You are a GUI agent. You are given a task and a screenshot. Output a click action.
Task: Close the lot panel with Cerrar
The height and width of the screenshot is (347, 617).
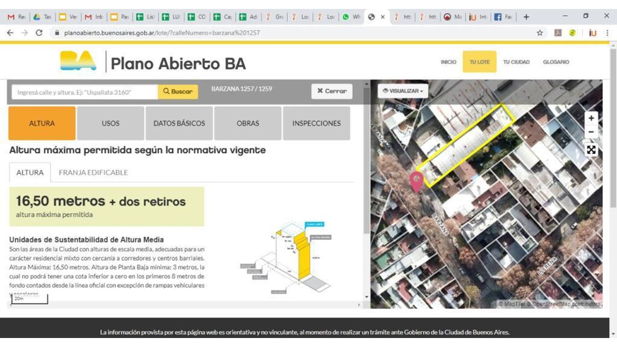332,91
